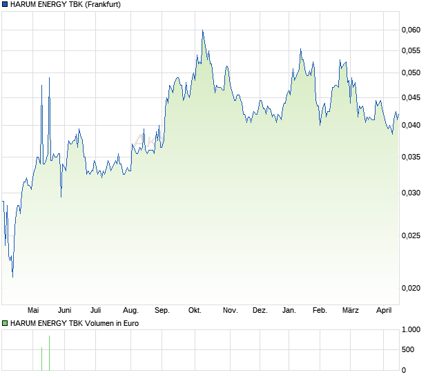428x377 pixels.
Task: Select the 'Okt.' month label
Action: pos(195,311)
